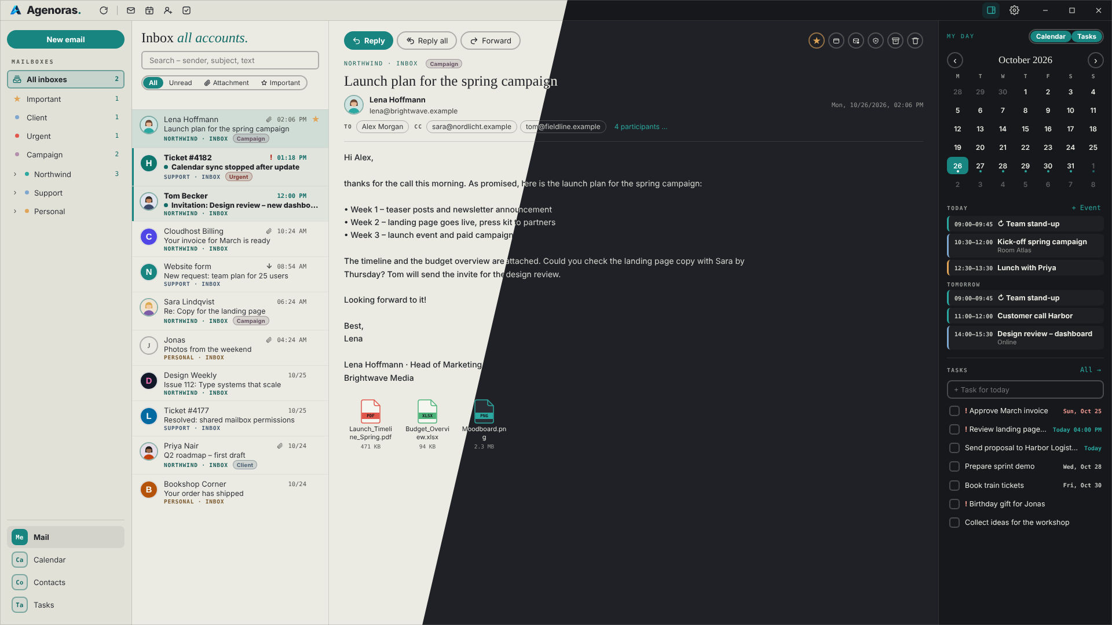This screenshot has width=1112, height=625.
Task: Click the new mail envelope icon in top bar
Action: pyautogui.click(x=131, y=10)
